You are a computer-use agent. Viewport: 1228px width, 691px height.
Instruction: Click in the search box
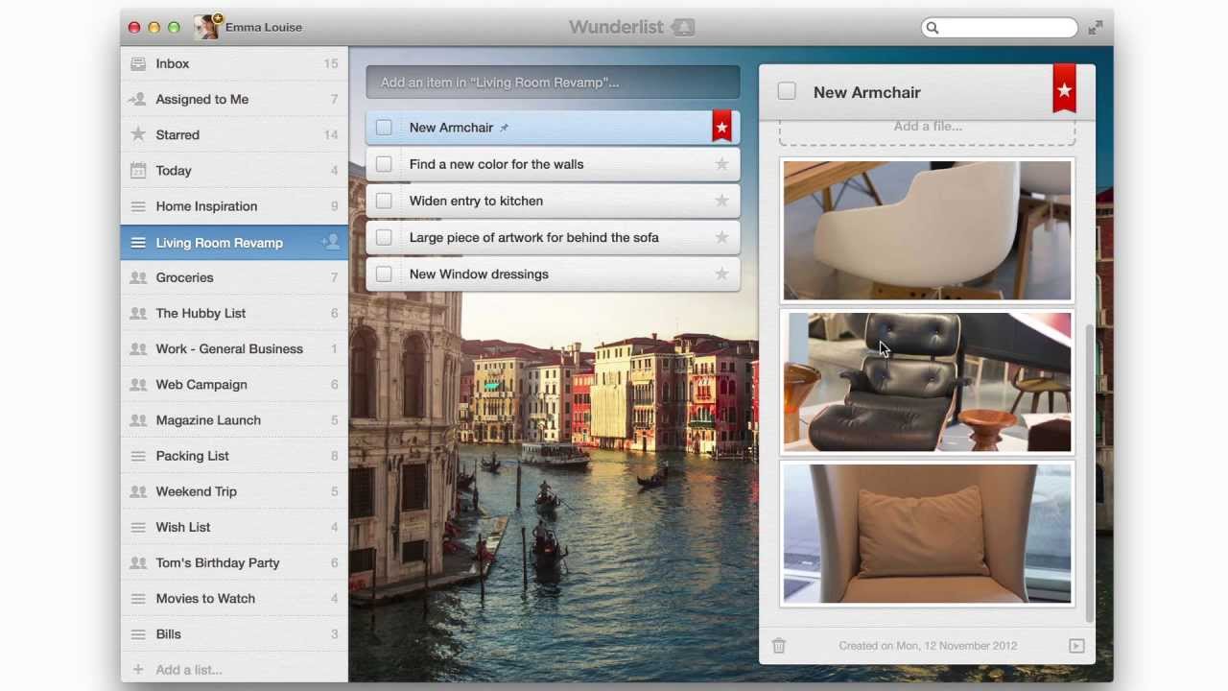point(1000,28)
